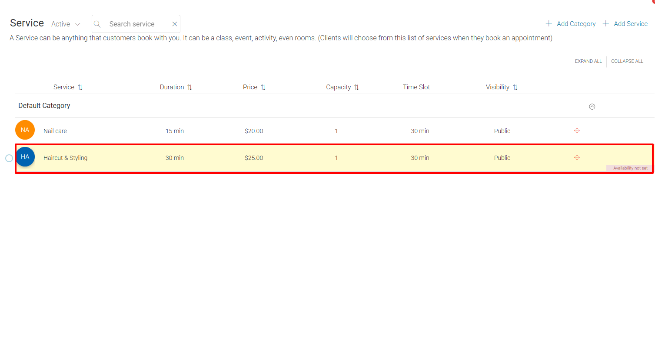
Task: Toggle sort order on the Duration column
Action: pos(190,87)
